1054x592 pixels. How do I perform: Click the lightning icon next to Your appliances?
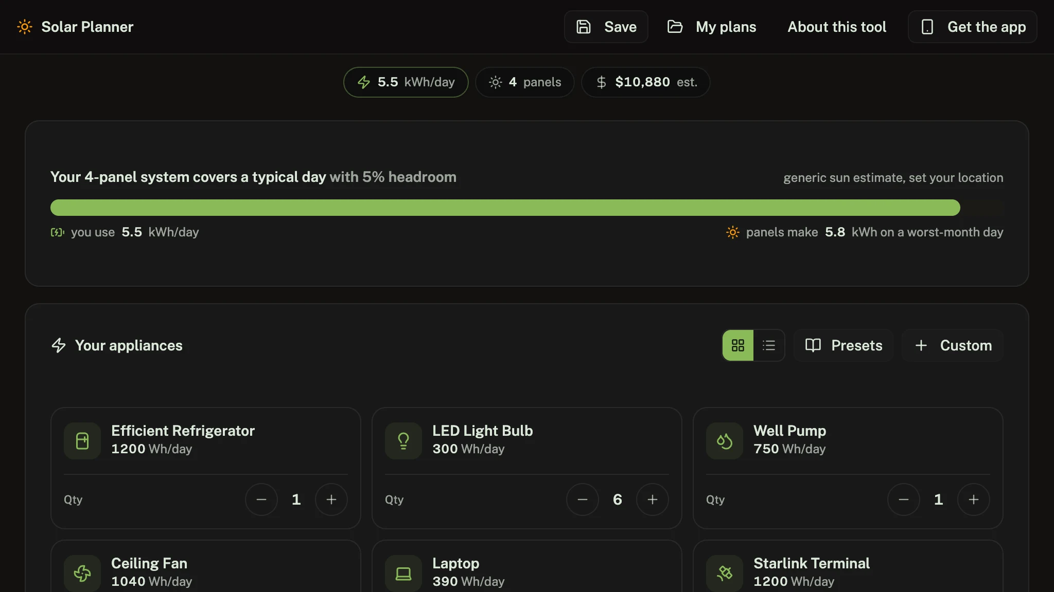(x=59, y=345)
